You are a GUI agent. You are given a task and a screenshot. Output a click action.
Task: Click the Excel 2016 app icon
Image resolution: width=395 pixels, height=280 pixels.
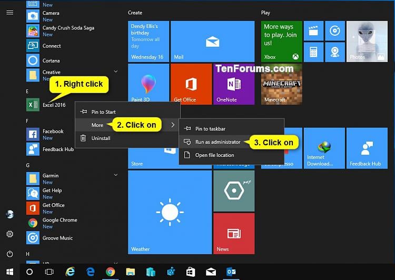point(33,105)
